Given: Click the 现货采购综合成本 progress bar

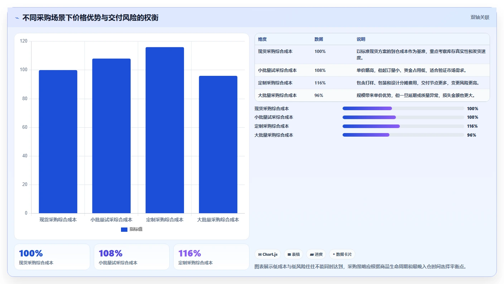Looking at the screenshot, I should click(x=403, y=108).
